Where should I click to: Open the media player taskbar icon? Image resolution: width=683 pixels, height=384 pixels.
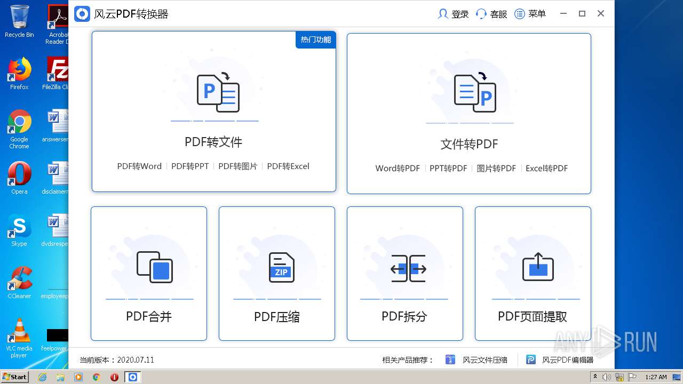pyautogui.click(x=78, y=377)
